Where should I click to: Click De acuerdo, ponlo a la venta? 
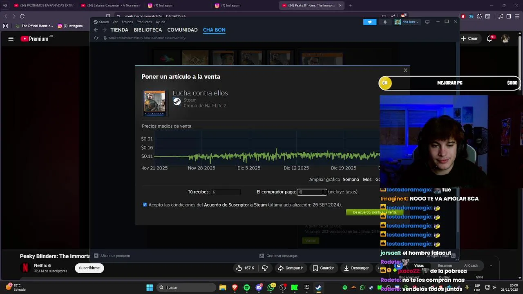[375, 212]
